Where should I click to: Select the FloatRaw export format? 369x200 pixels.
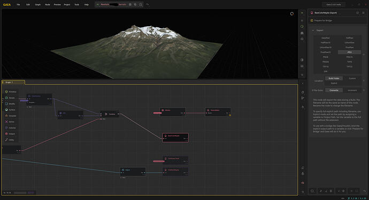349,48
